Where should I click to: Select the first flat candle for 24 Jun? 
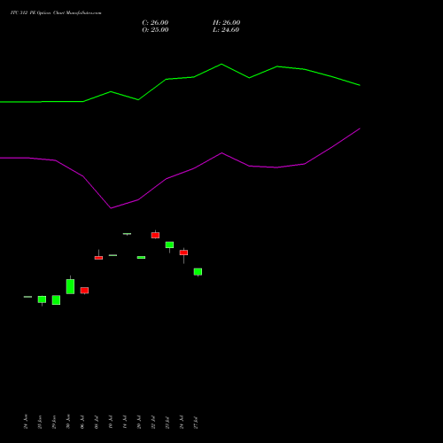click(x=27, y=297)
